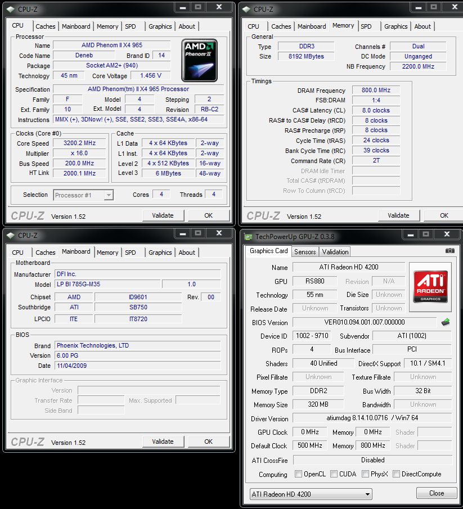
Task: Click the BIOS save icon beside BIOS Version
Action: [x=446, y=322]
